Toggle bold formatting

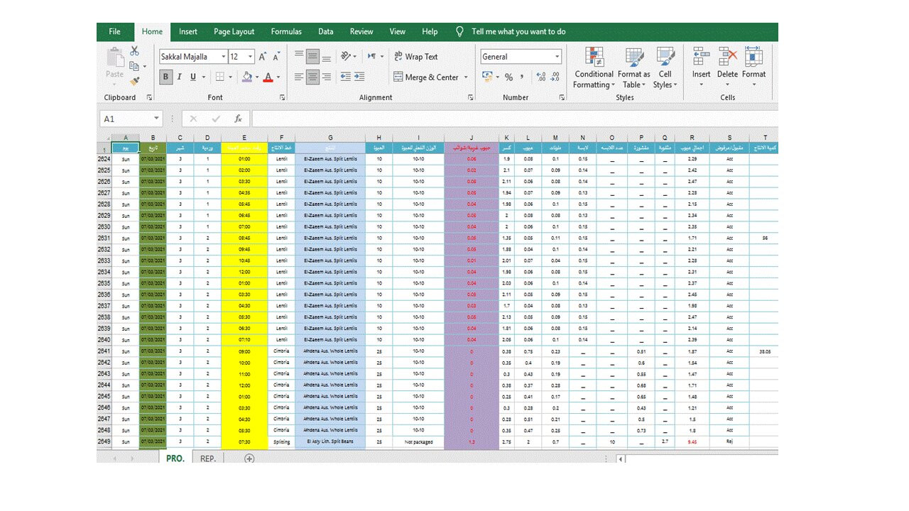(x=165, y=77)
